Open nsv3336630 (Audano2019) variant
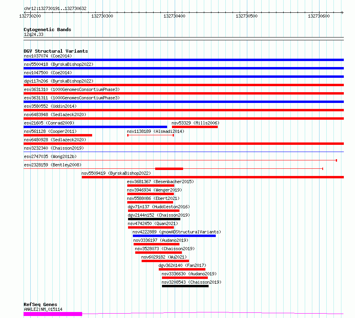Image resolution: width=355 pixels, height=318 pixels. (189, 274)
